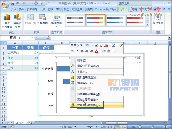The height and width of the screenshot is (129, 172).
Task: Open the 公式 (Formulas) ribbon tab
Action: (43, 9)
